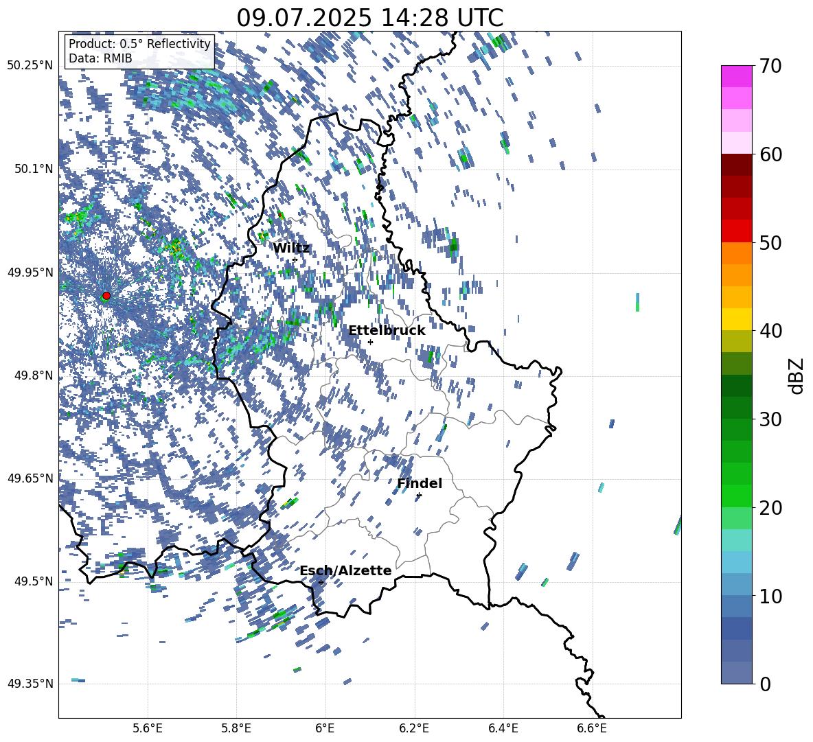Image resolution: width=813 pixels, height=742 pixels.
Task: Click the Findel station cross marker
Action: [x=419, y=496]
